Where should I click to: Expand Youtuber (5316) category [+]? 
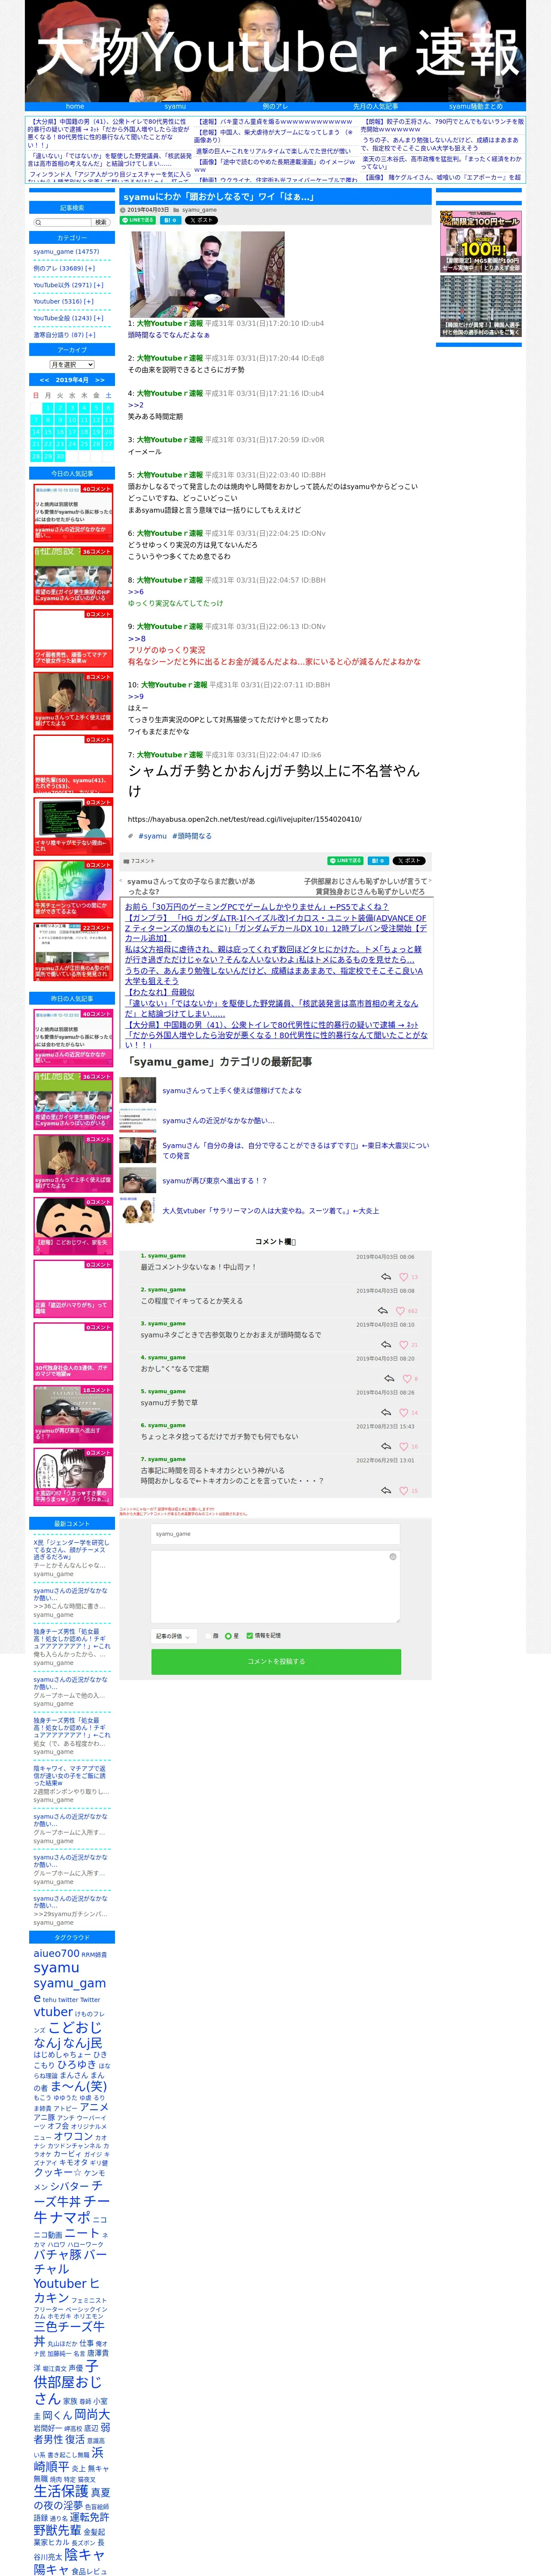pyautogui.click(x=89, y=301)
